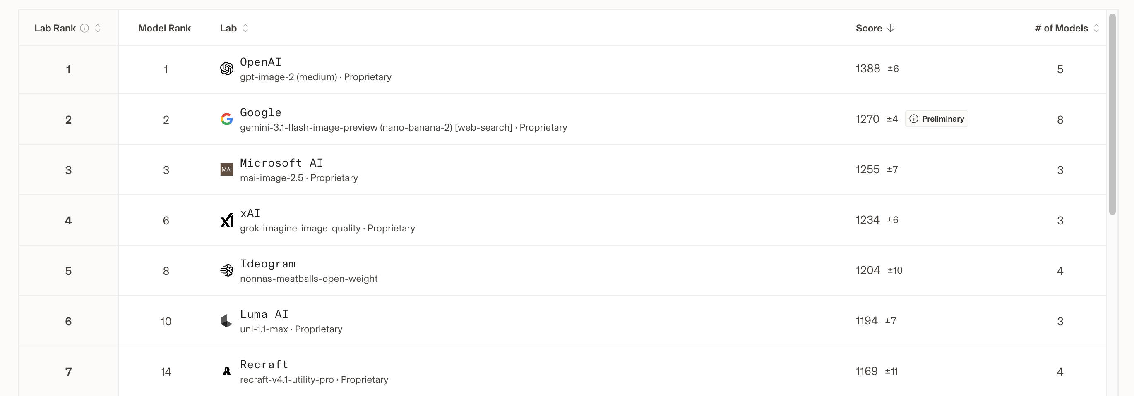Click the OpenAI logo icon
Screen dimensions: 1134x396
pos(227,69)
